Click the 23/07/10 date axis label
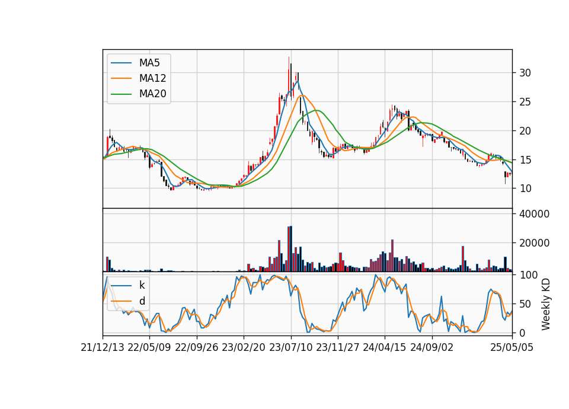569x409 pixels. [290, 347]
